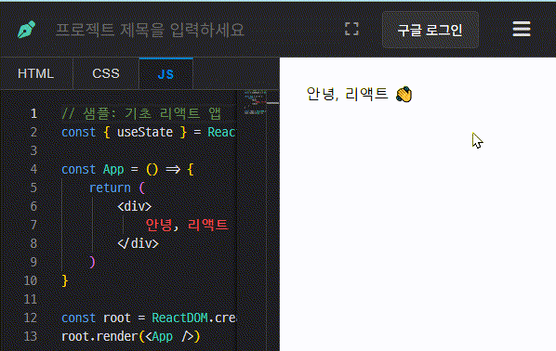Click line number 10 in the gutter
This screenshot has height=351, width=556.
click(31, 280)
